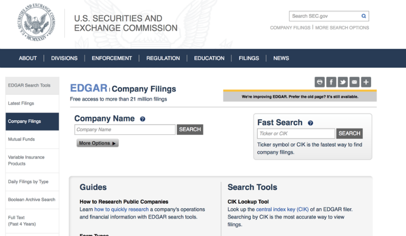Share page via email envelope icon
Image resolution: width=406 pixels, height=236 pixels.
click(x=354, y=82)
